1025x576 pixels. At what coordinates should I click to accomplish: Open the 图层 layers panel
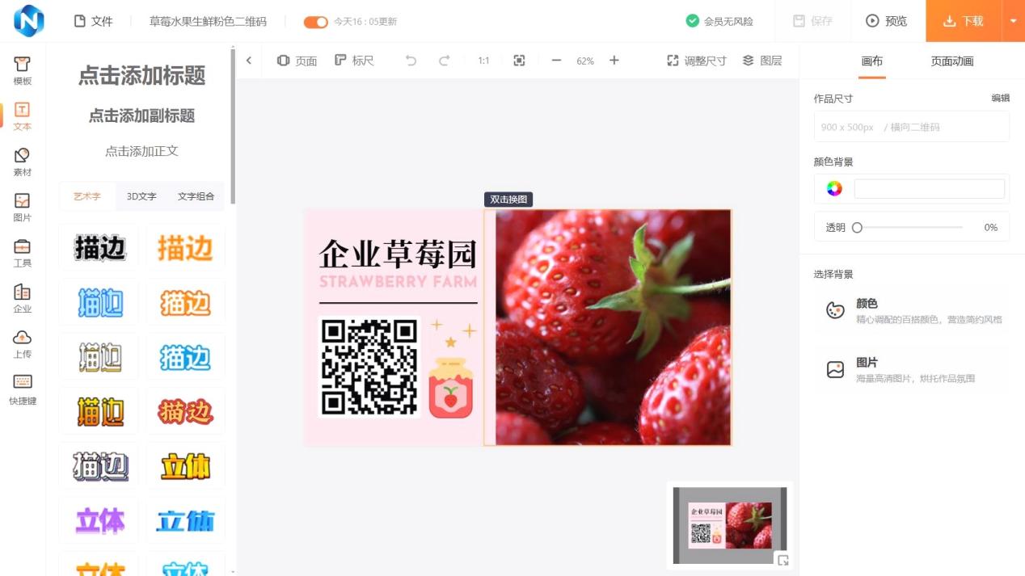761,60
